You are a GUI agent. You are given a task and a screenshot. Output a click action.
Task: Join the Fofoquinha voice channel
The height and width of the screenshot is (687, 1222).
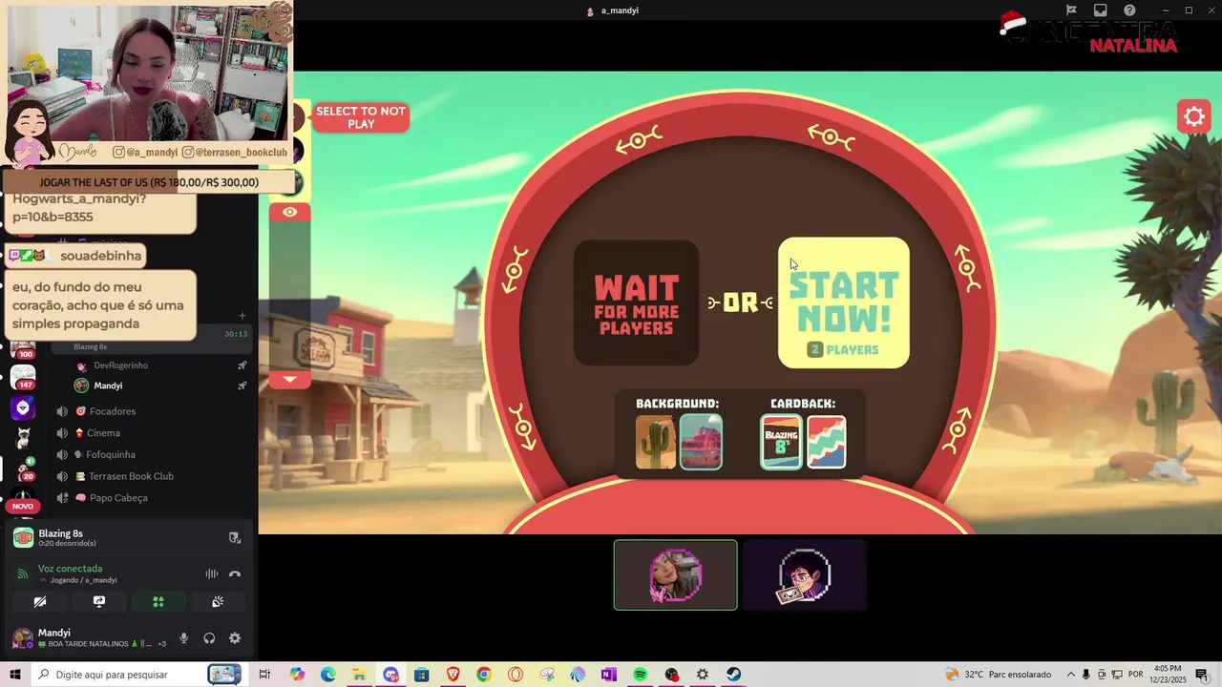pyautogui.click(x=111, y=455)
